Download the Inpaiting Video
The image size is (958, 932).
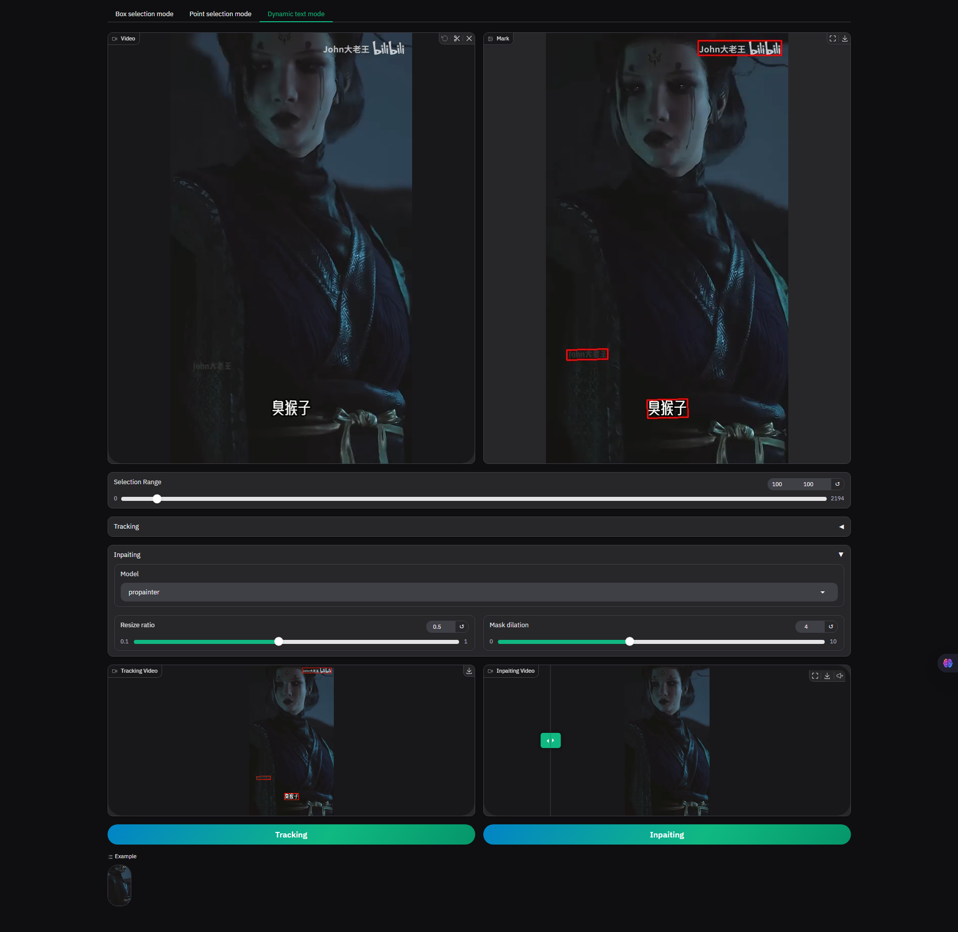(827, 676)
